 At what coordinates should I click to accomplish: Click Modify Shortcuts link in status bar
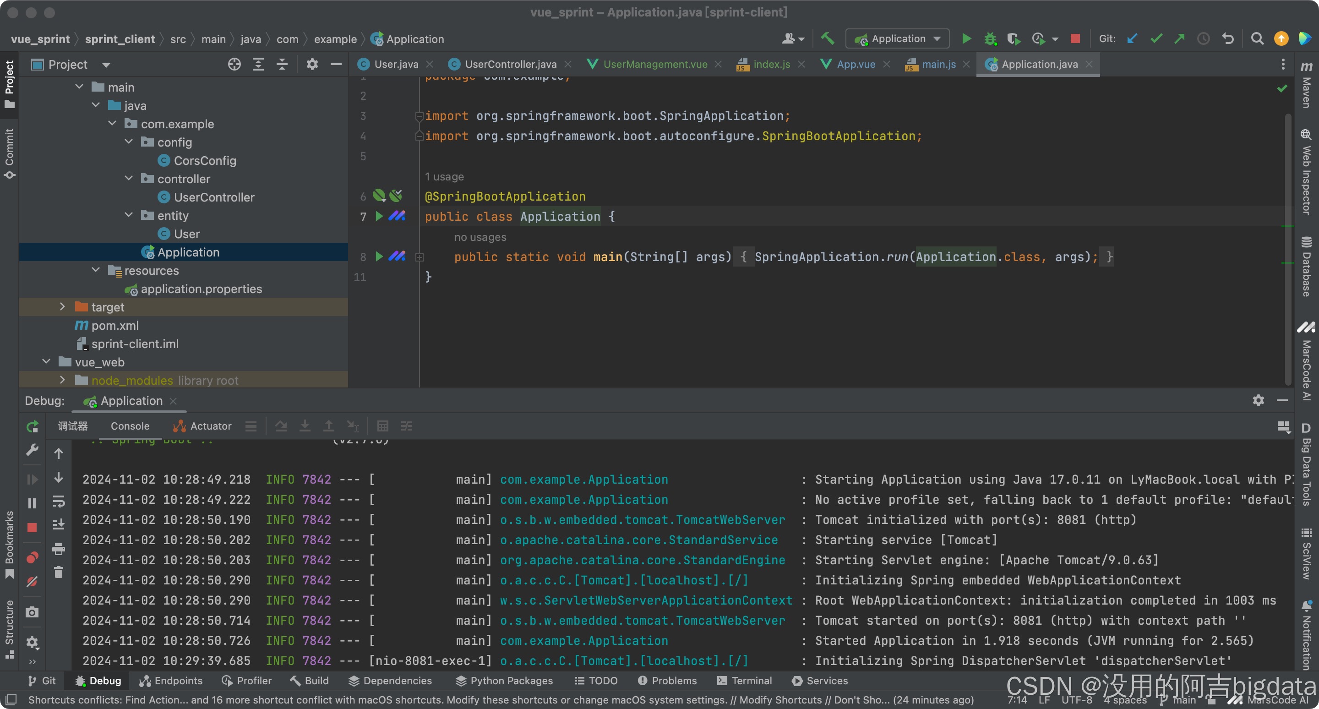point(780,700)
